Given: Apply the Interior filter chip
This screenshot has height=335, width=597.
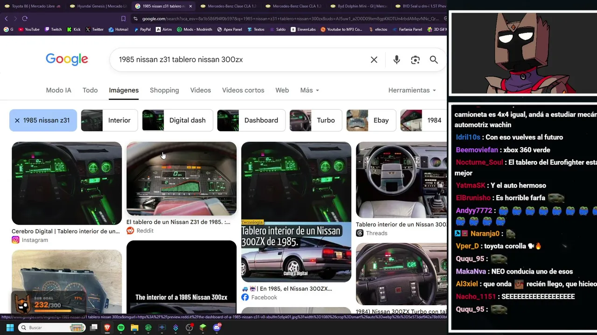Looking at the screenshot, I should 109,120.
